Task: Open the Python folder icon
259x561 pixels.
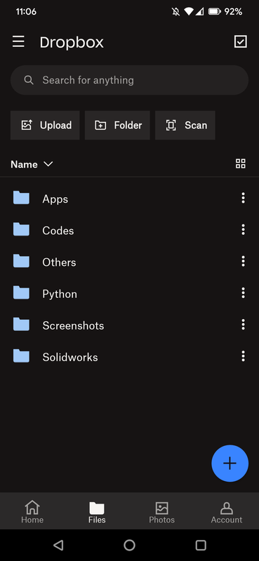Action: [x=21, y=292]
